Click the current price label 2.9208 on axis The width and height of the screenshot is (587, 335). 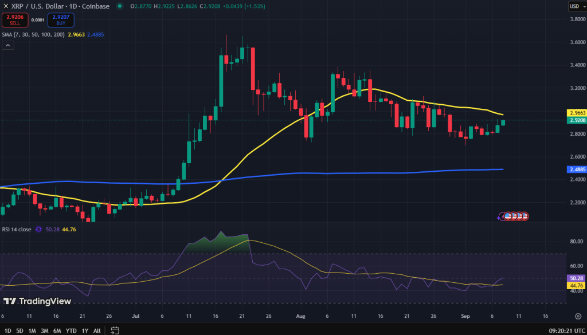click(577, 120)
